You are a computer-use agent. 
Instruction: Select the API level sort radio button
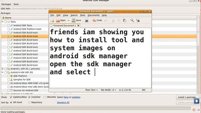point(11,102)
